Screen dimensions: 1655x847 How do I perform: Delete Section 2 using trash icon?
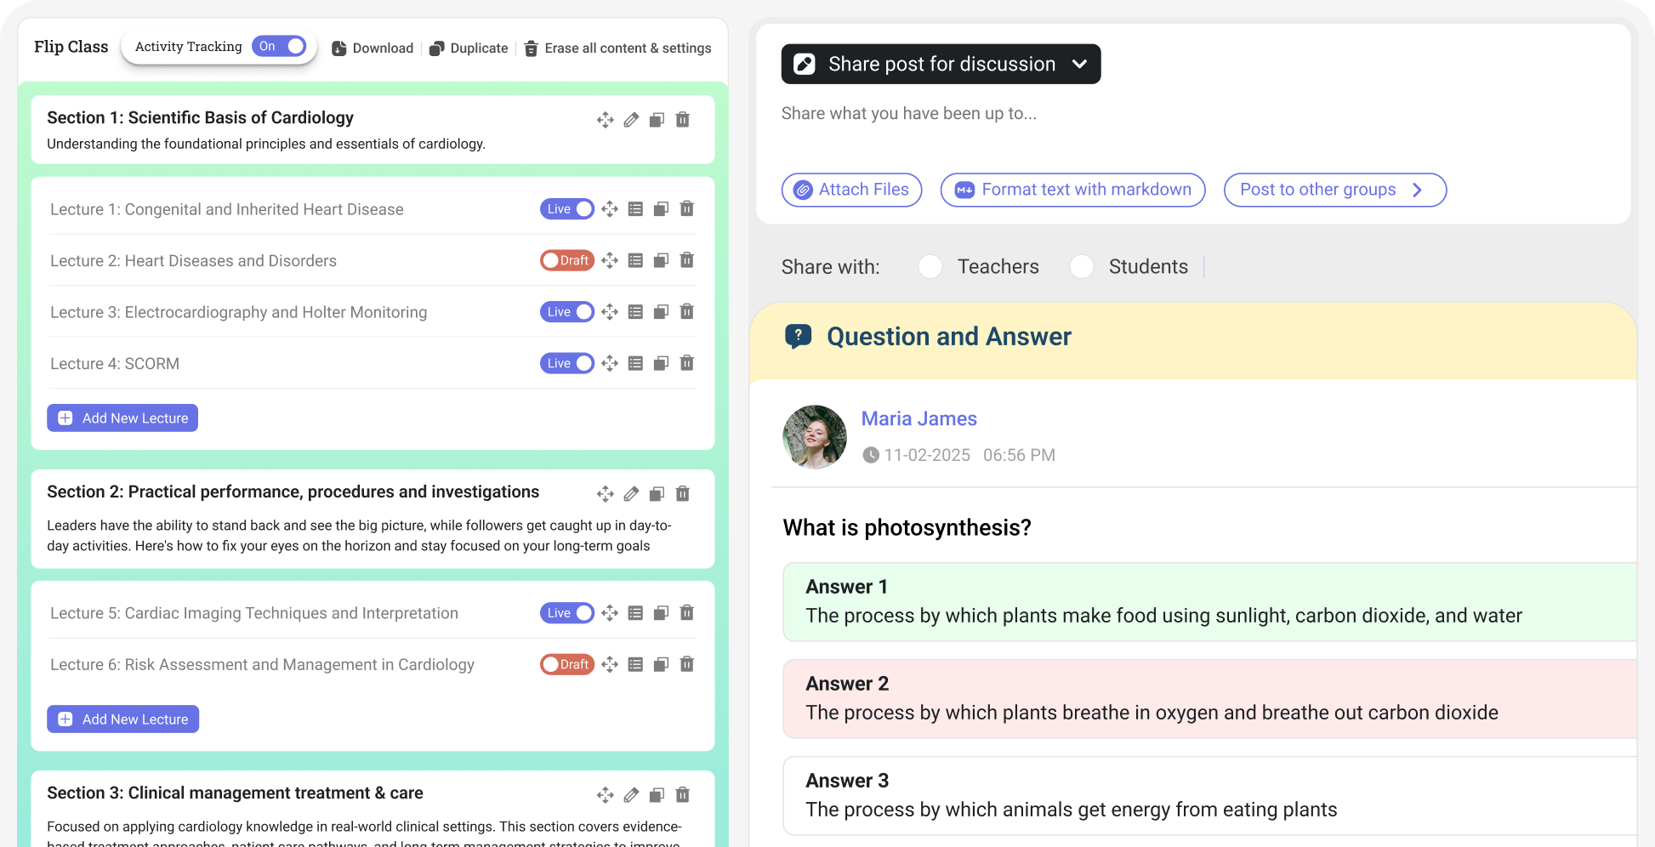pos(682,494)
